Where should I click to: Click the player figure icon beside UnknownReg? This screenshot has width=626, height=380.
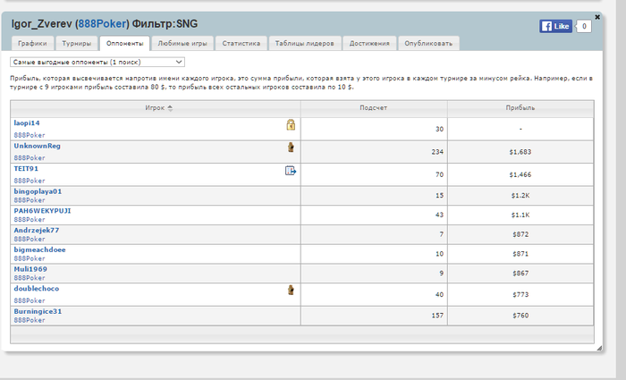coord(291,147)
